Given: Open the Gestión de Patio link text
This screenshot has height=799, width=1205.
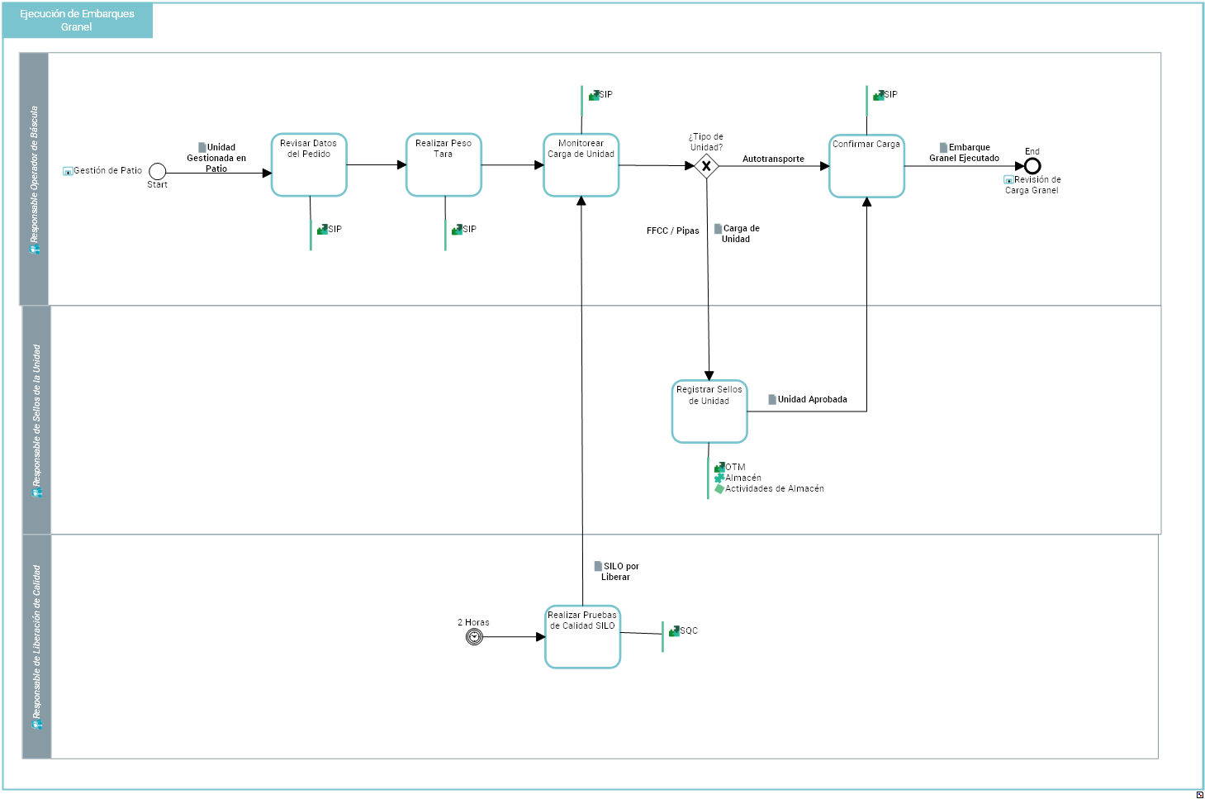Looking at the screenshot, I should coord(108,170).
